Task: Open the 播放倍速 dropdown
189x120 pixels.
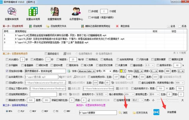Action: pos(150,65)
